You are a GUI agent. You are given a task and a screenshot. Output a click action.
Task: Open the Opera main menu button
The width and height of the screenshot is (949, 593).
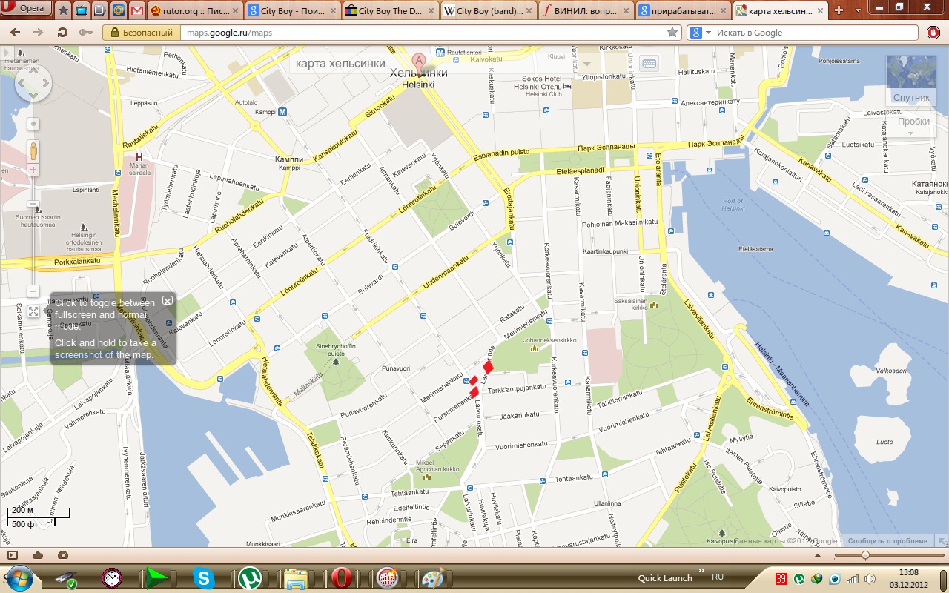click(x=27, y=9)
